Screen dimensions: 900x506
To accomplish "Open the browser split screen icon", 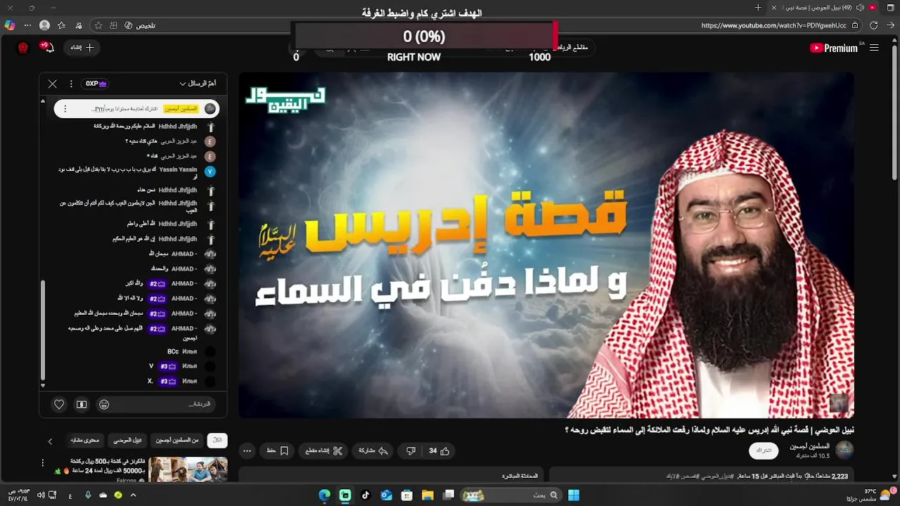I will 112,25.
